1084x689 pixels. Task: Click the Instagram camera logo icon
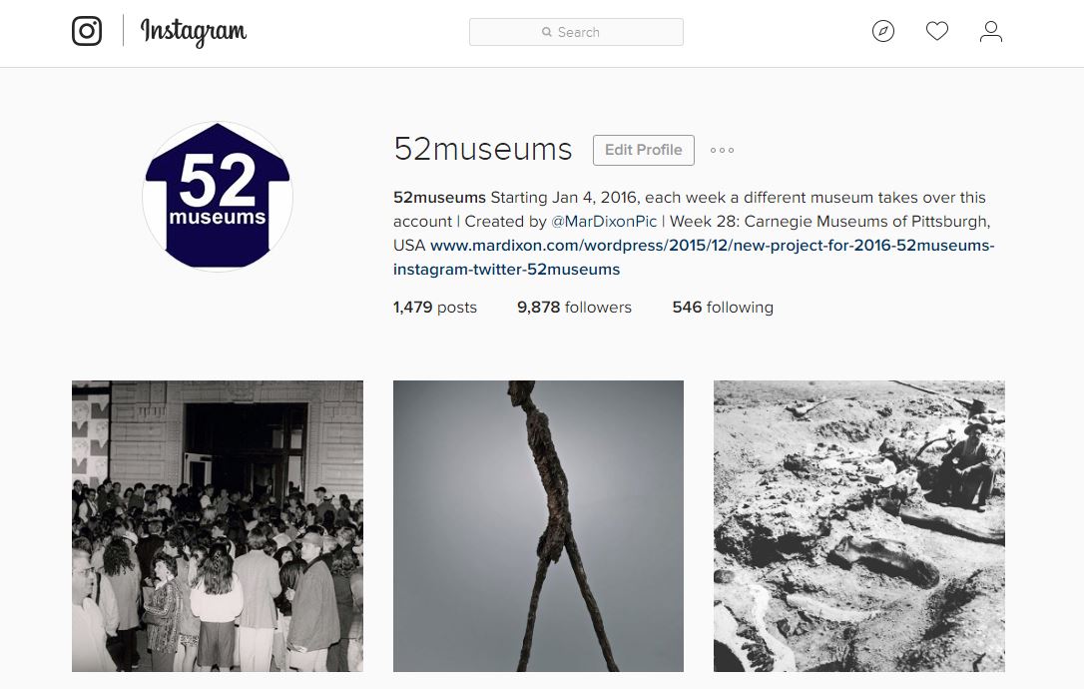point(87,31)
